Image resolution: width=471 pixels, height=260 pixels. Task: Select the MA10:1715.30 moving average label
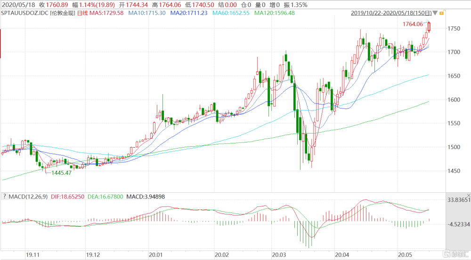pyautogui.click(x=147, y=13)
